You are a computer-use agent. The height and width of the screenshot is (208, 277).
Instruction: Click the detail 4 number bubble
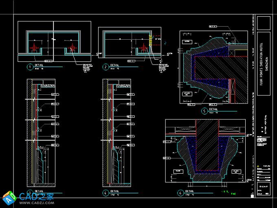[x=106, y=192]
